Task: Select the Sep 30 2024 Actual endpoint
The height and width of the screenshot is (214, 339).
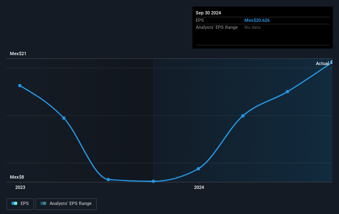Action: click(x=332, y=62)
